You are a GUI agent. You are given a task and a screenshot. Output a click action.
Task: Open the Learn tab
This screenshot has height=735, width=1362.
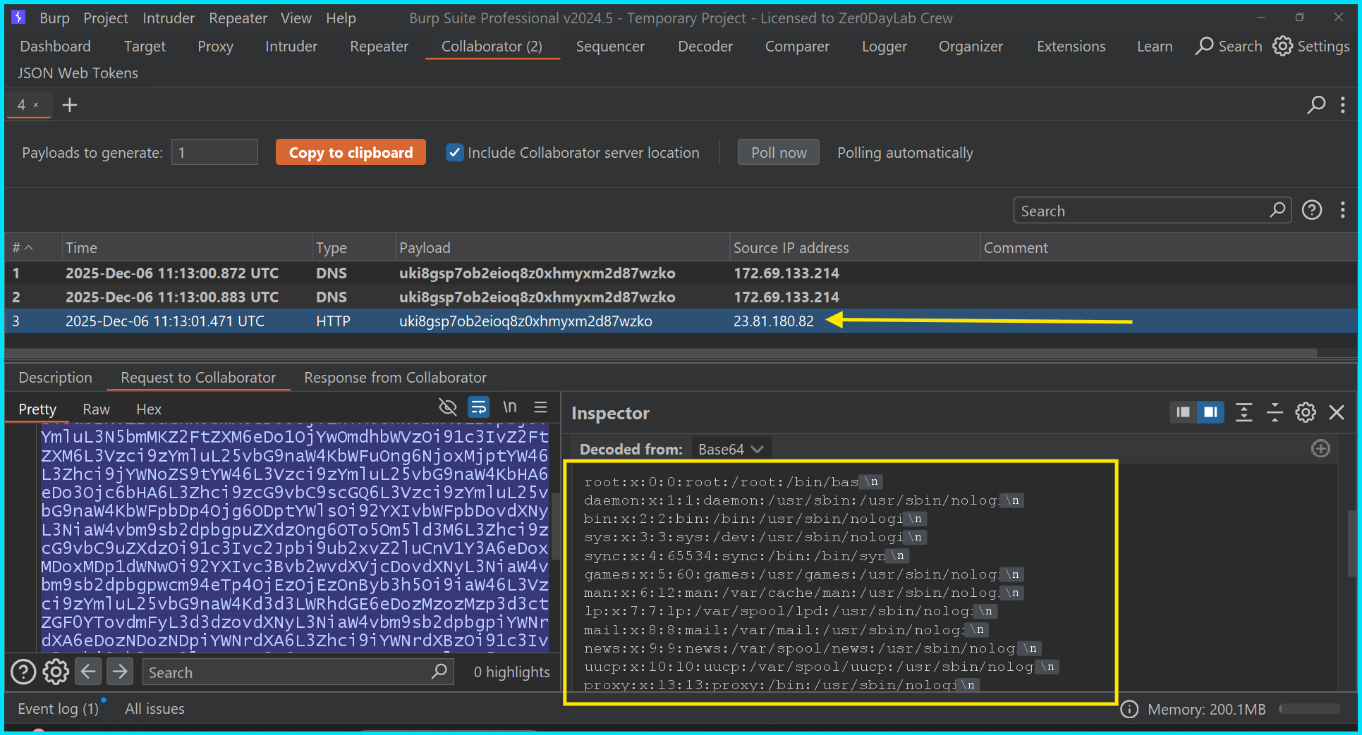1155,47
